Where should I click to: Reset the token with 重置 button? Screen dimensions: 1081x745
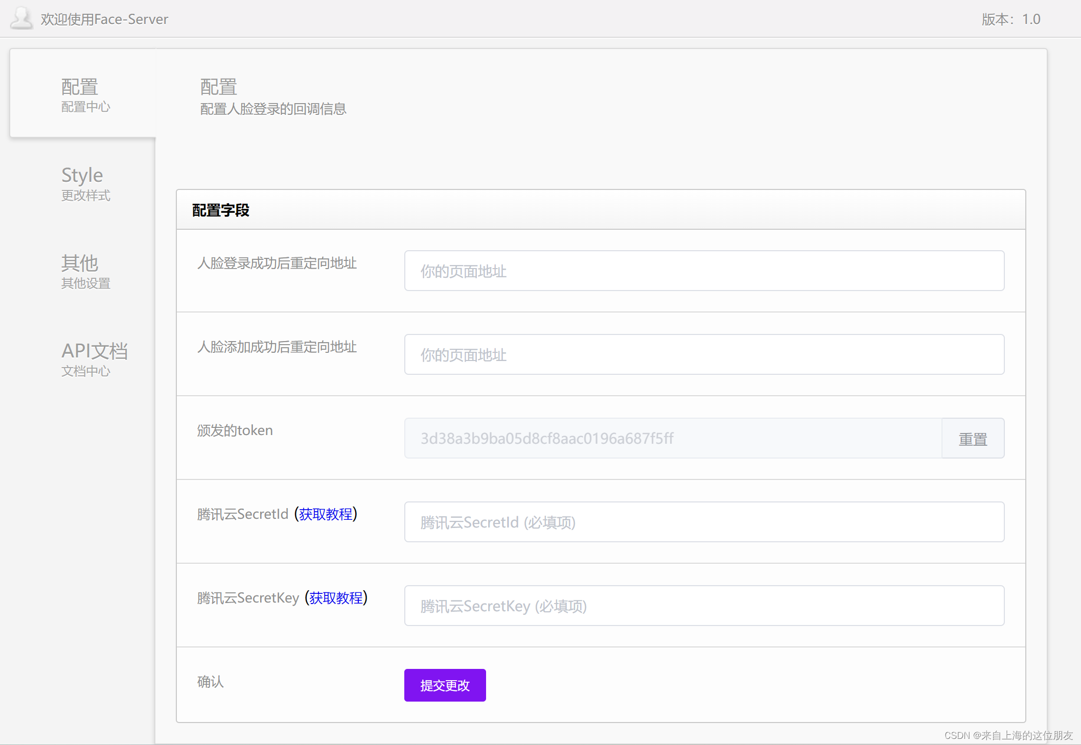[x=973, y=438]
